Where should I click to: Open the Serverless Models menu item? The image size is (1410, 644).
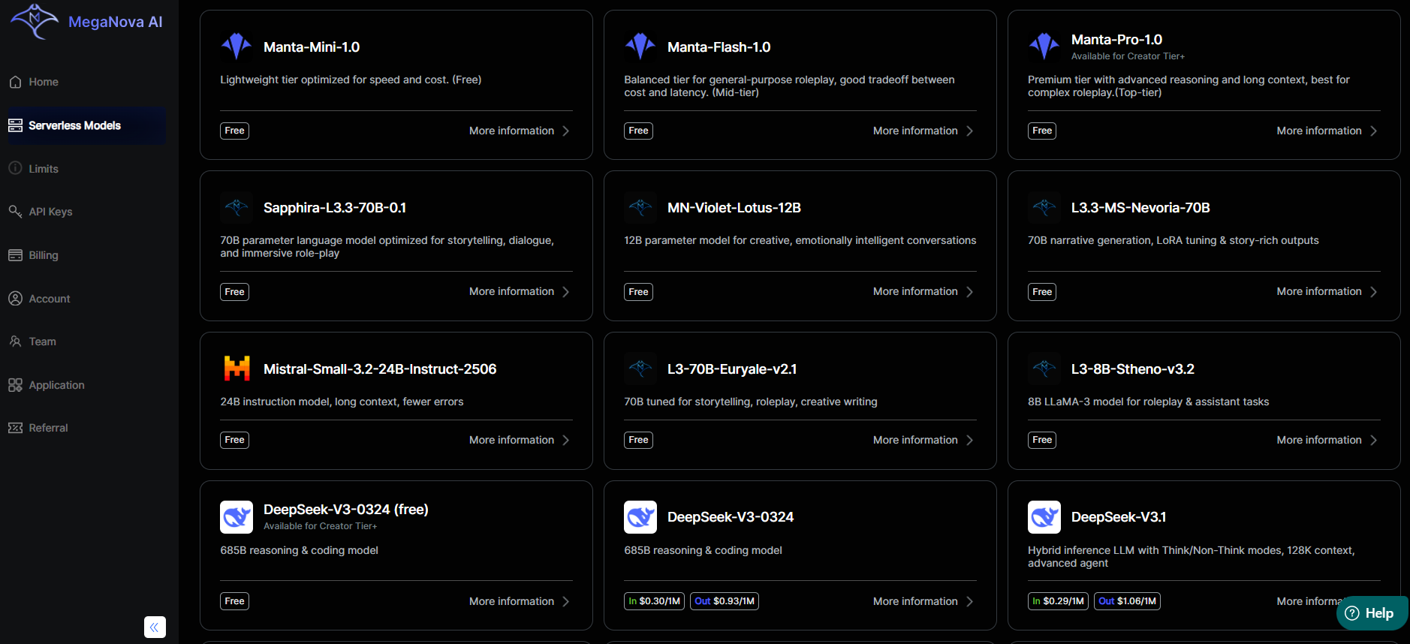74,125
